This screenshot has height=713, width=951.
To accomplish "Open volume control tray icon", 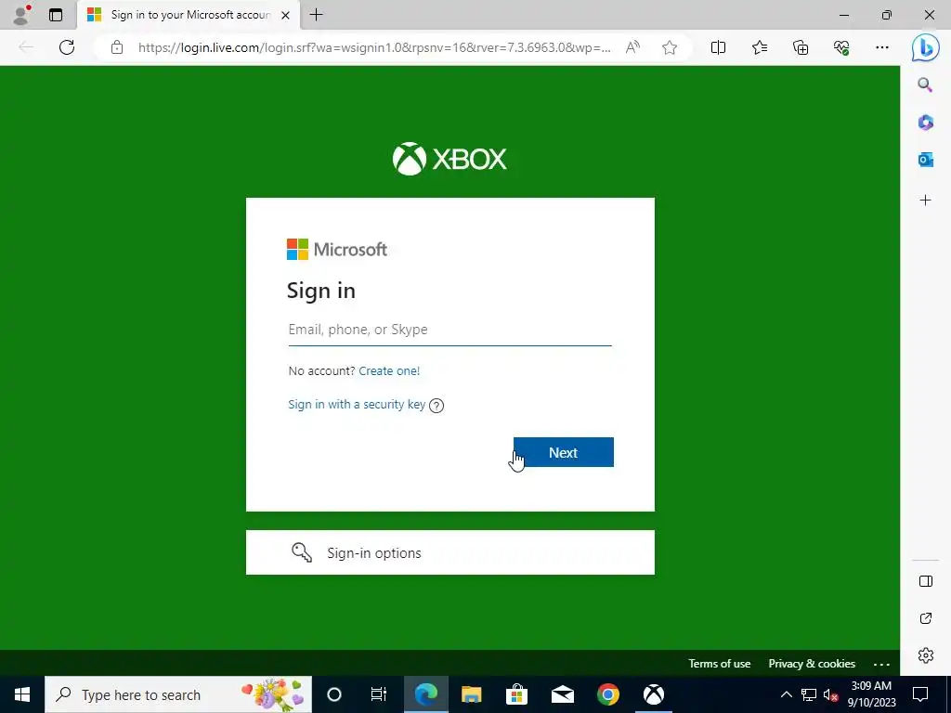I will 830,694.
